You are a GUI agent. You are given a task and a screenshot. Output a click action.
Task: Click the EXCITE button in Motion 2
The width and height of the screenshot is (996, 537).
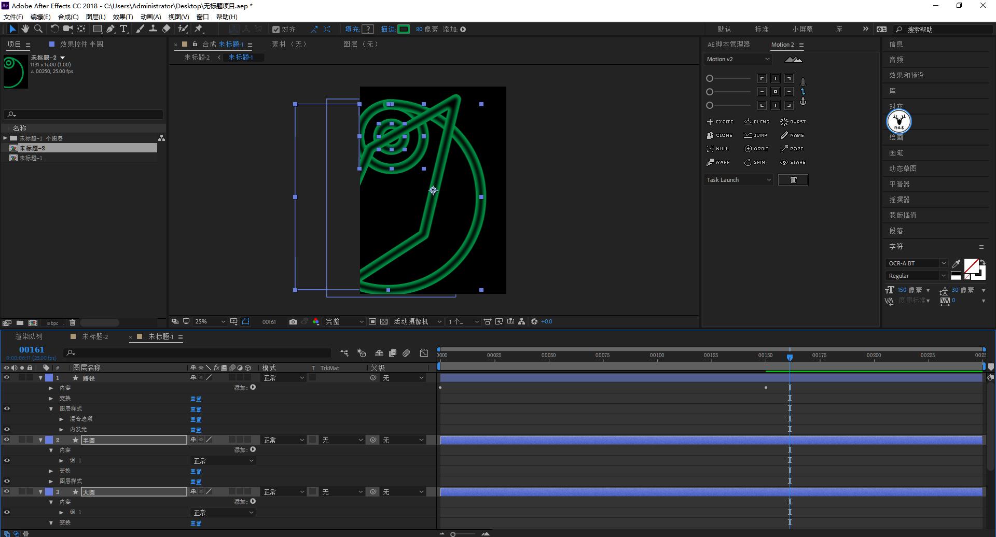pos(720,122)
